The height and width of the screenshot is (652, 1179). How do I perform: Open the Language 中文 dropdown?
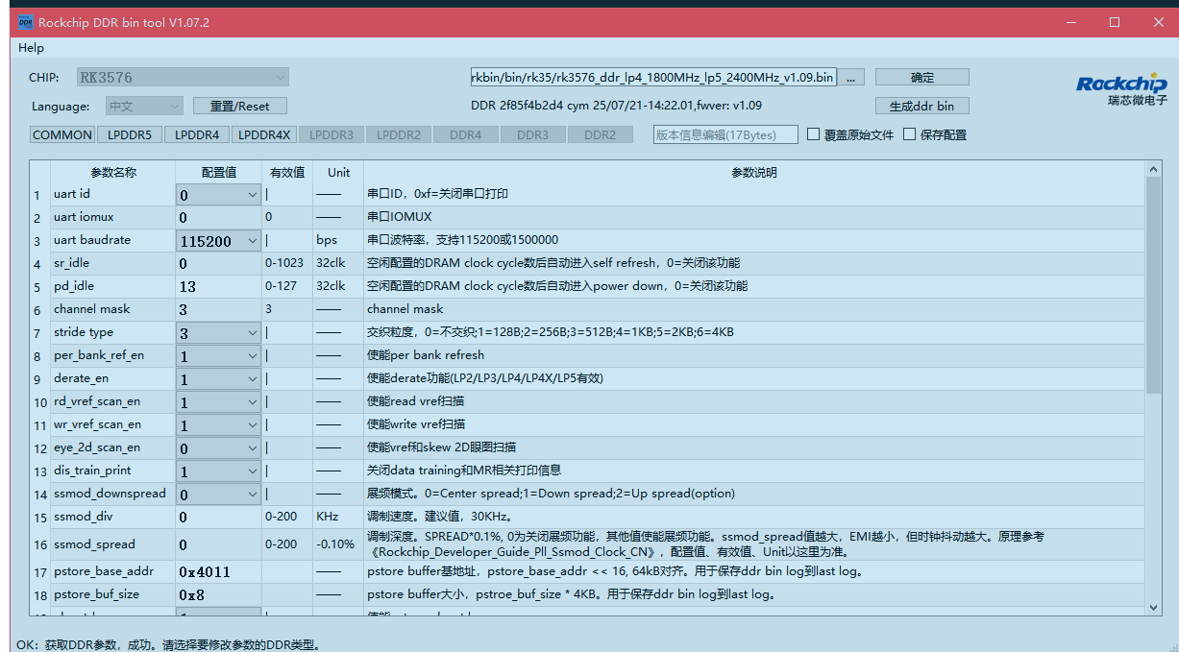[174, 107]
